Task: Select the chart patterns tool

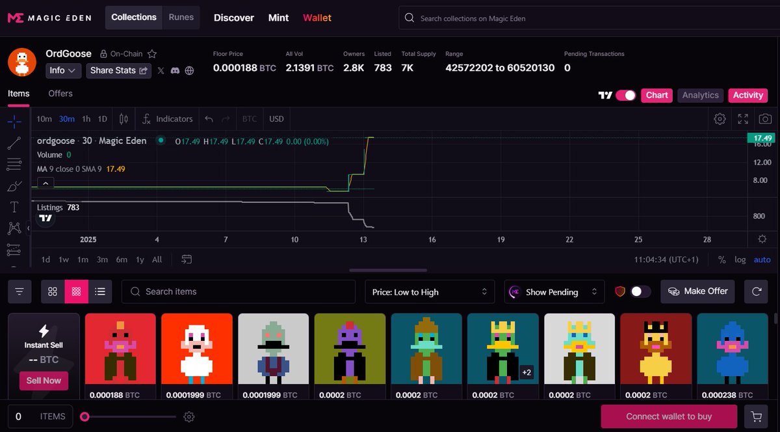Action: [x=14, y=228]
